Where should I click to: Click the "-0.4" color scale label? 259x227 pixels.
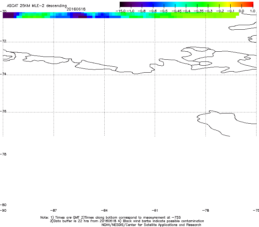(x=187, y=11)
